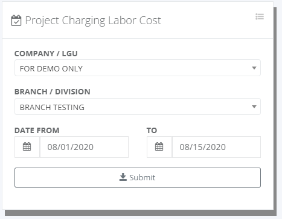
Task: Click the calendar icon for Date From
Action: pos(27,147)
